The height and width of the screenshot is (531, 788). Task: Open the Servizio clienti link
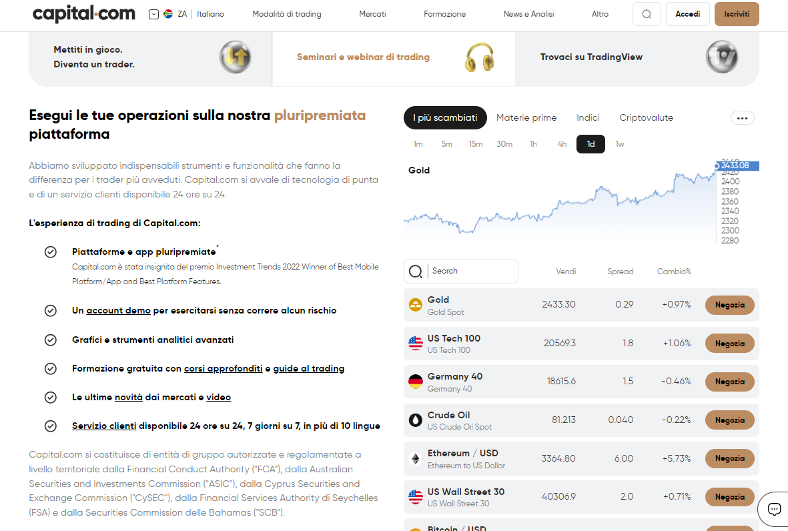point(104,426)
